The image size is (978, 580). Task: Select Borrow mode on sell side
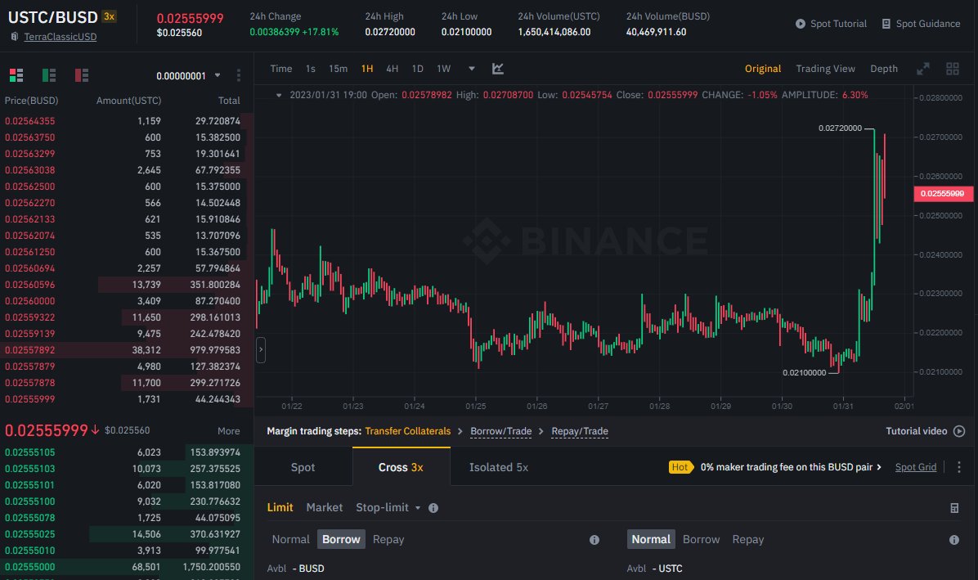[x=701, y=539]
